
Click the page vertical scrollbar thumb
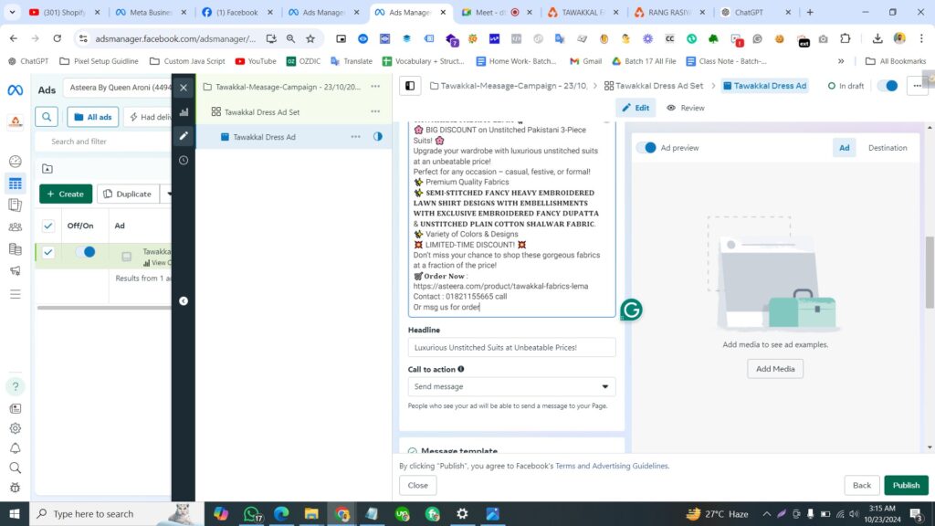[x=930, y=272]
